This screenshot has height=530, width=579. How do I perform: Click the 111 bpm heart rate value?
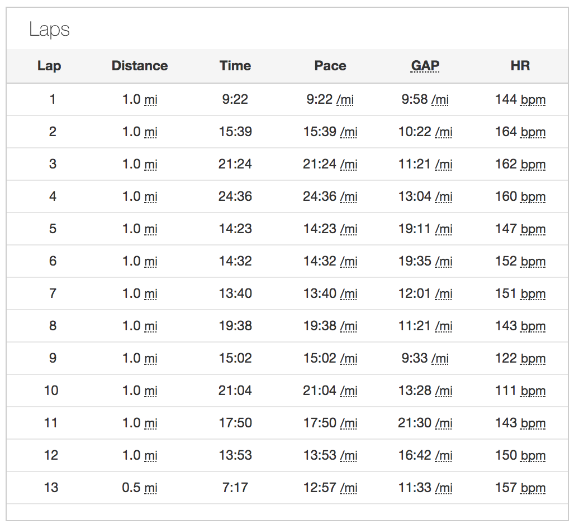pyautogui.click(x=520, y=391)
